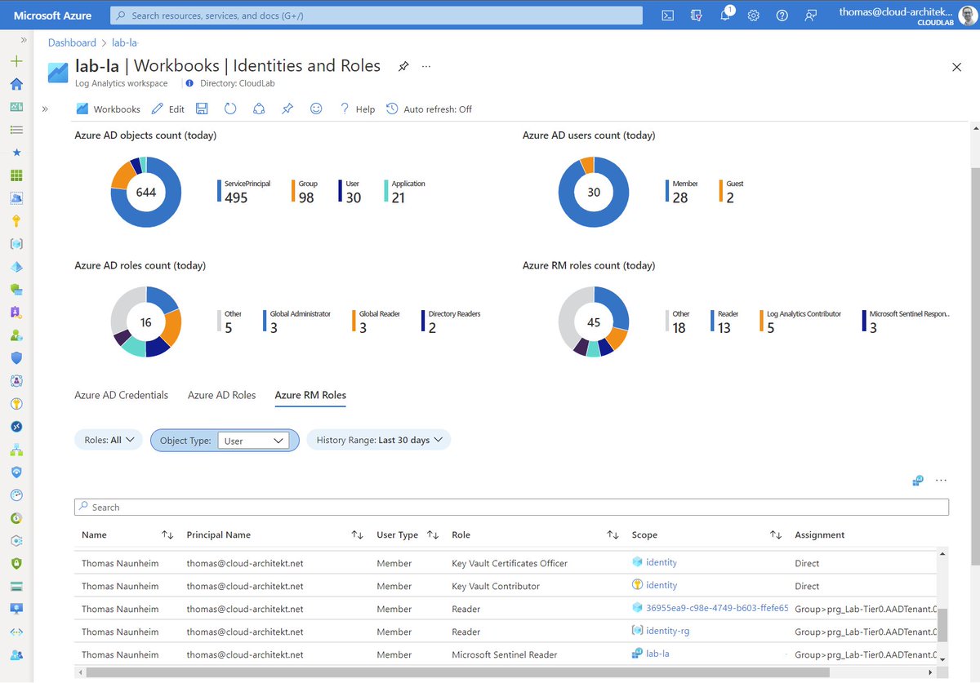Click the export icon above table
Viewport: 980px width, 683px height.
pos(918,481)
